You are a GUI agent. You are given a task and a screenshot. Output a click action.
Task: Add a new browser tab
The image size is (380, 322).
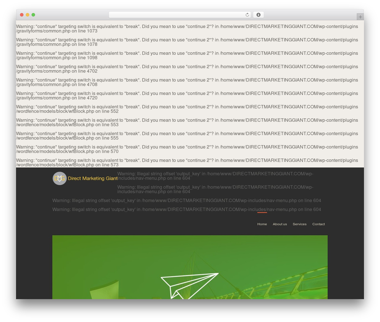[360, 17]
